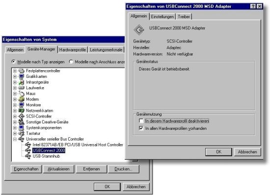This screenshot has width=270, height=196.
Task: Click the SCSI-Controller icon in device tree
Action: tap(21, 116)
